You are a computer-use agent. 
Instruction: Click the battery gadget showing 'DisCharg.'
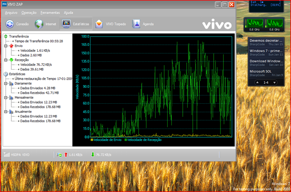coord(266,6)
